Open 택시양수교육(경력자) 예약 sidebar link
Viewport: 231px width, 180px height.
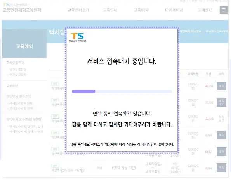(26, 131)
